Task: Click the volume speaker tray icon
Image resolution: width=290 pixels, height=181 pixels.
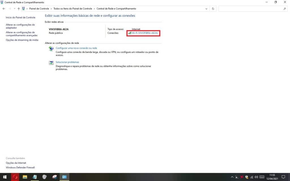Action: (256, 177)
